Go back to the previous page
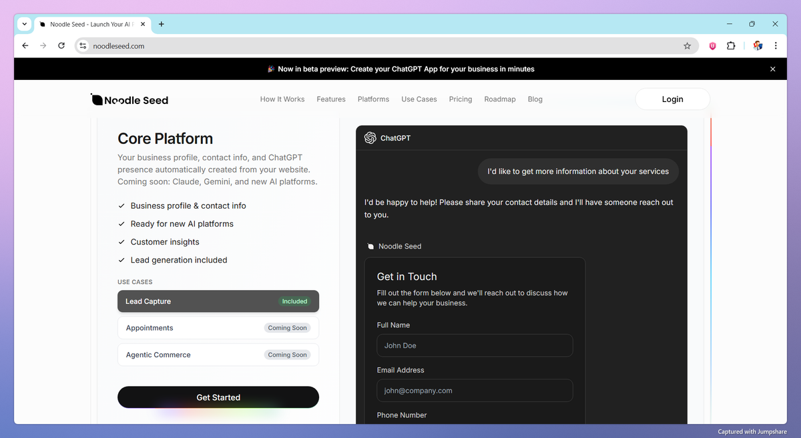Viewport: 801px width, 438px height. [25, 46]
